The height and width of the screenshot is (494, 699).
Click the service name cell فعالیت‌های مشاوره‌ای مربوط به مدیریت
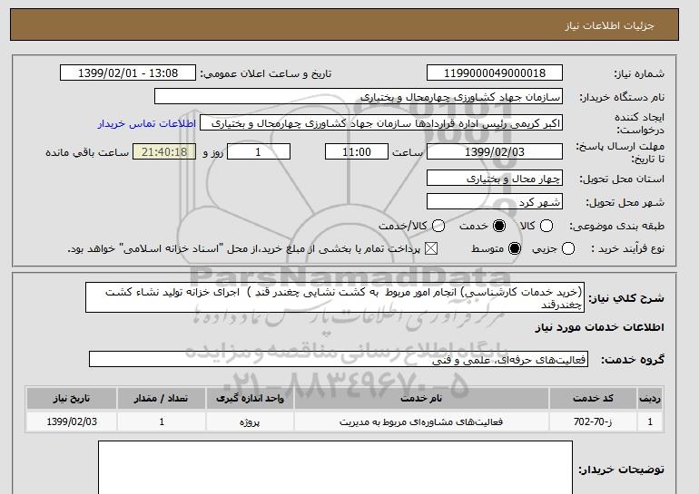tap(421, 421)
